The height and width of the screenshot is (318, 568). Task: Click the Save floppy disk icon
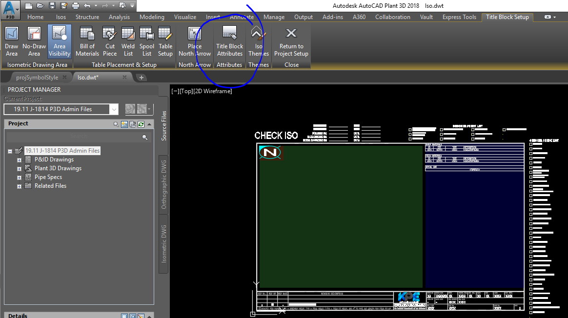click(x=52, y=6)
